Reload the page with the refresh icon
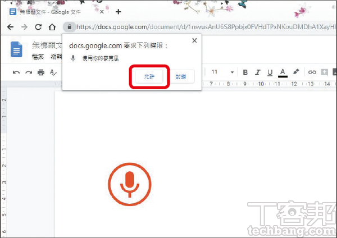 click(38, 27)
